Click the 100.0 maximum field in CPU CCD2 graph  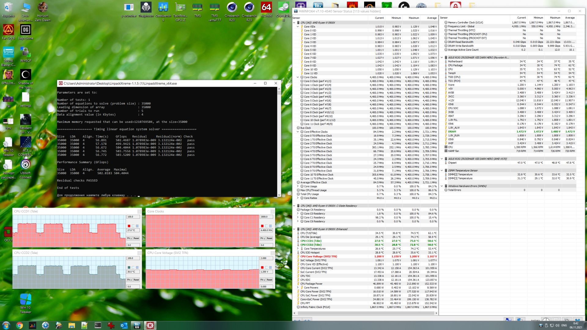(x=133, y=258)
